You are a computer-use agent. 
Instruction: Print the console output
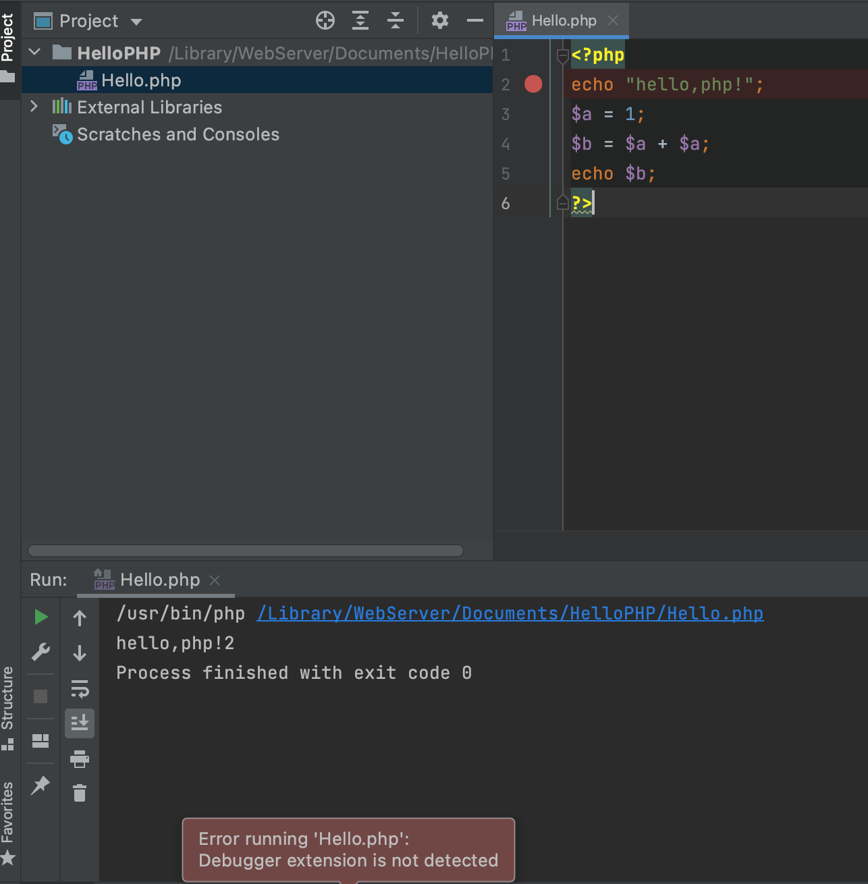tap(80, 759)
